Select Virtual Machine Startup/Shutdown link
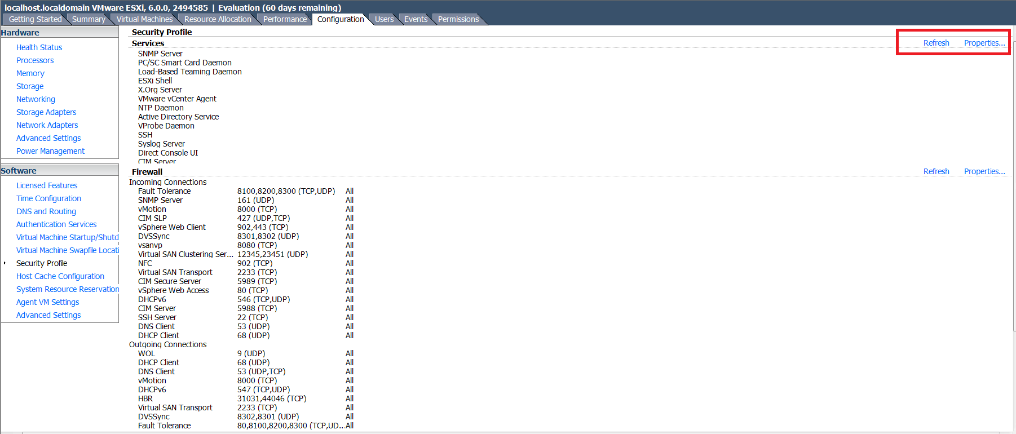The width and height of the screenshot is (1016, 434). [67, 237]
